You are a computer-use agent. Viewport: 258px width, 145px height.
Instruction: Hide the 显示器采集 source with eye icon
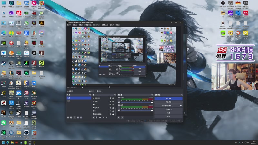(110, 114)
